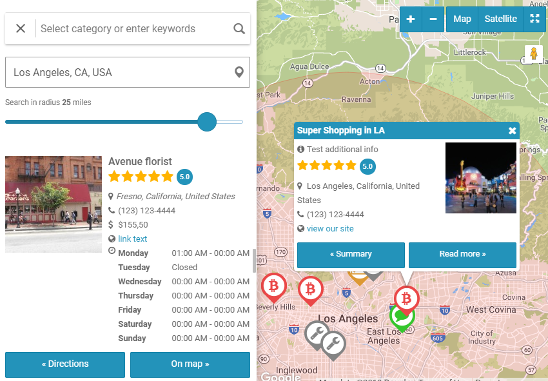Click the Bitcoin marker near Beverly Hills
The height and width of the screenshot is (381, 548).
tap(274, 288)
